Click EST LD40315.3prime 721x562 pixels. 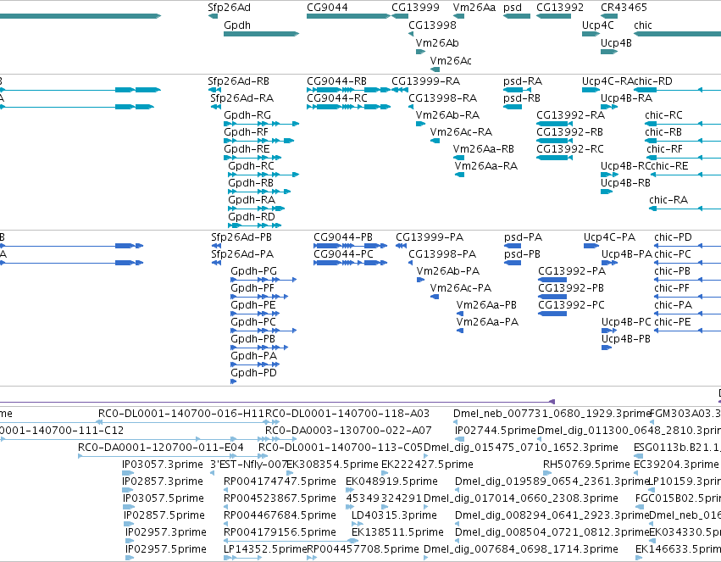(x=394, y=515)
